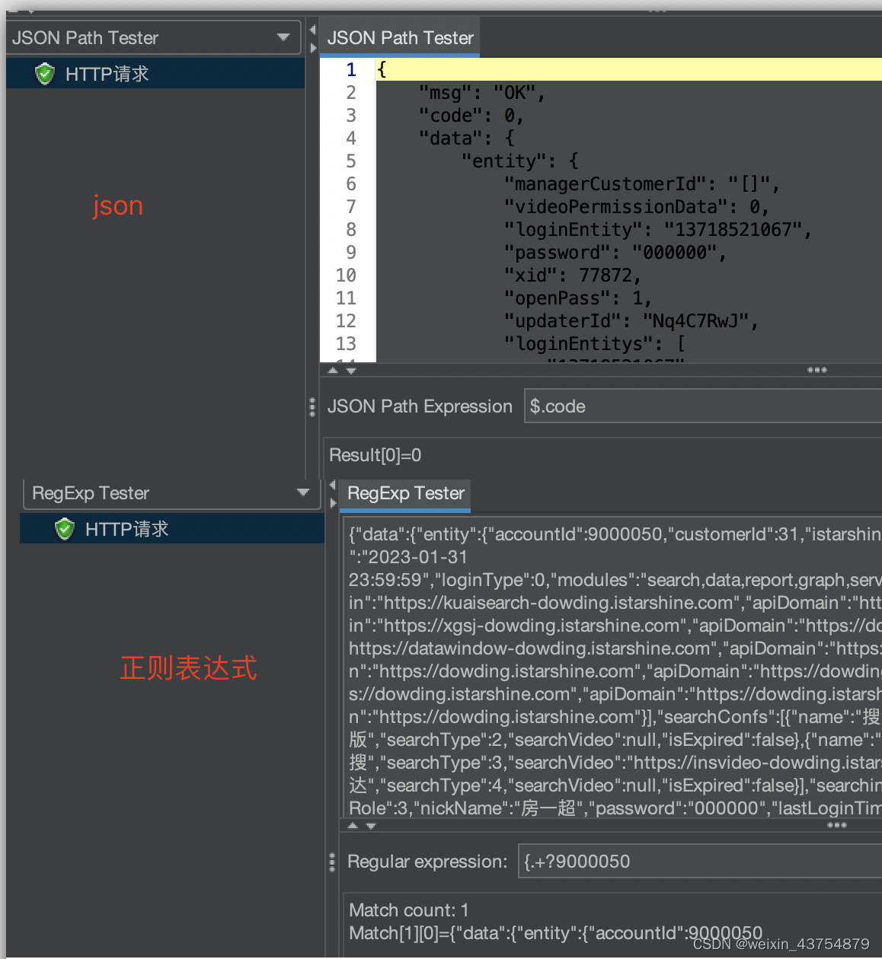882x959 pixels.
Task: Click the Regular expression label
Action: 427,862
